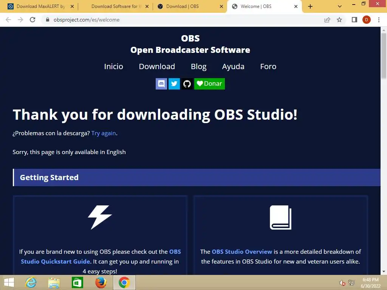
Task: Click the muted volume tray icon
Action: click(342, 283)
